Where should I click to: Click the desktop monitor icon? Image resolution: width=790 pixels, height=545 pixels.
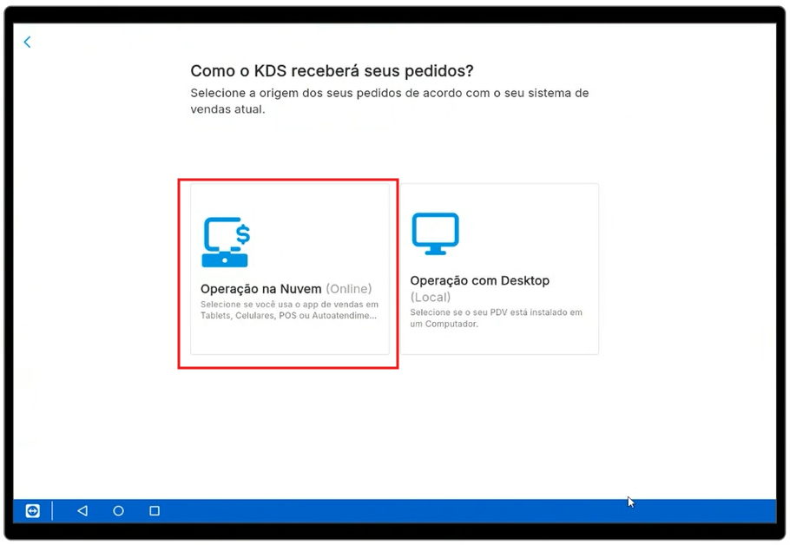coord(435,233)
